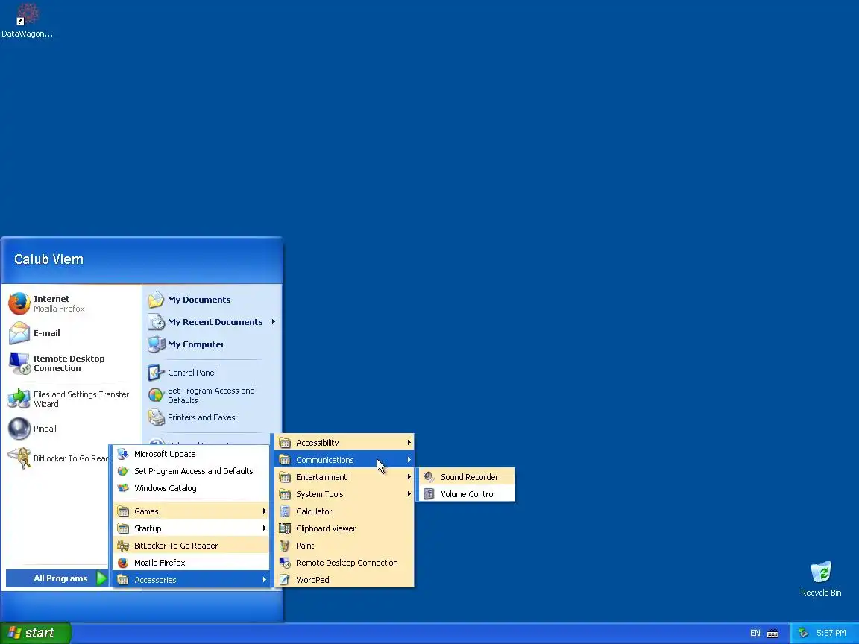Select Remote Desktop Connection in Accessories menu
The image size is (859, 644).
point(344,563)
